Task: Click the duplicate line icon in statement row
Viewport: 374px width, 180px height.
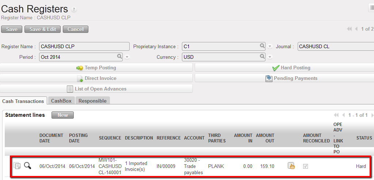Action: (17, 166)
